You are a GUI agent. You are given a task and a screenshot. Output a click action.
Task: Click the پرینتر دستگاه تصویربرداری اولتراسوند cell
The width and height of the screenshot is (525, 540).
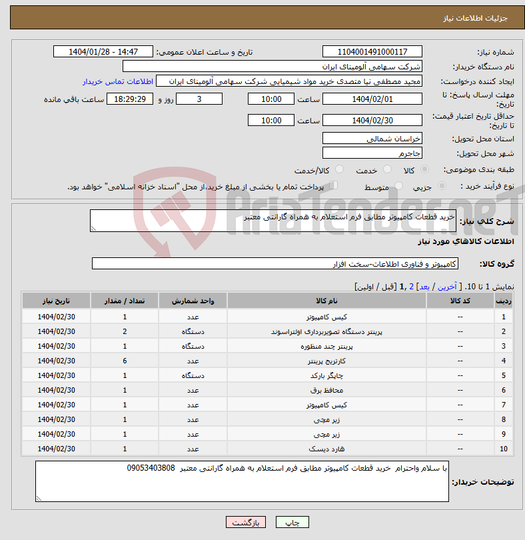point(326,331)
